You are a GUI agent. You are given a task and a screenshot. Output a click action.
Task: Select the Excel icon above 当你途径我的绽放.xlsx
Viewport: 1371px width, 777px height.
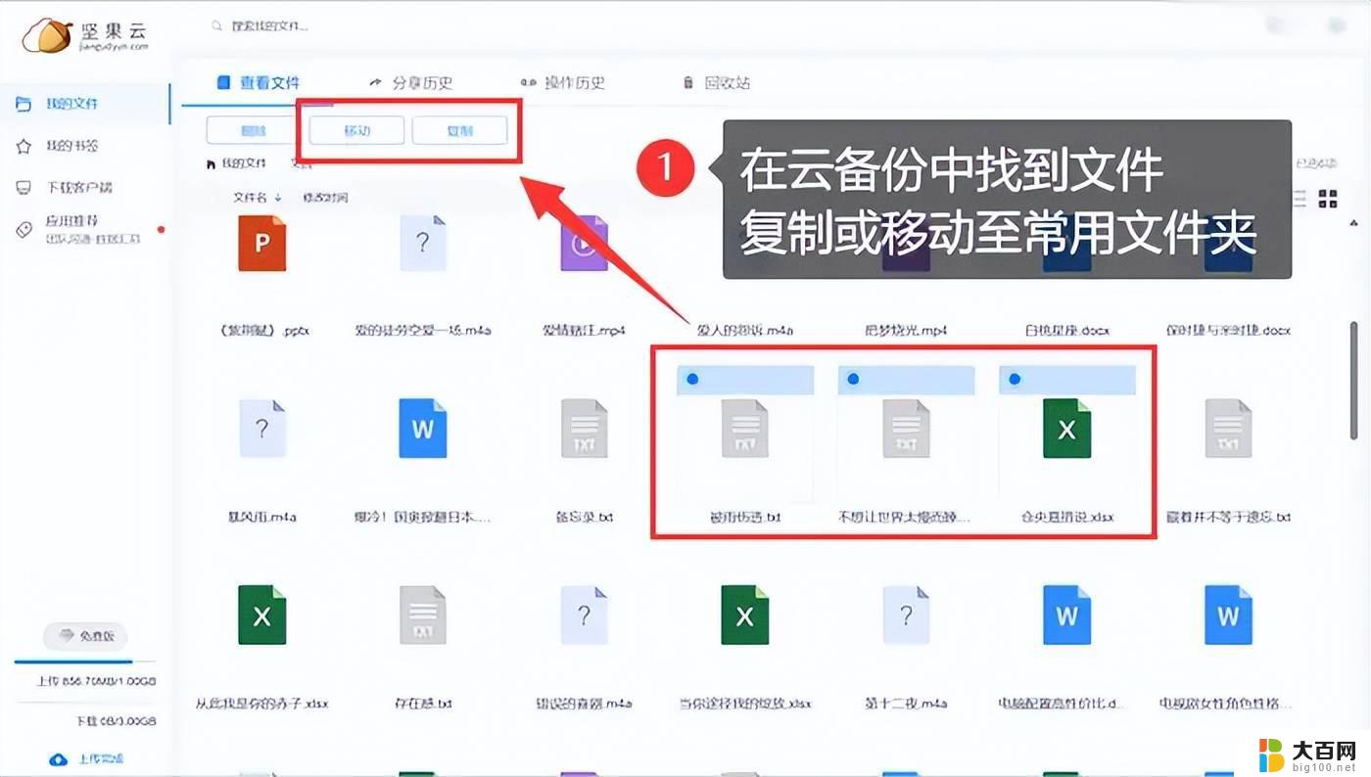(745, 616)
